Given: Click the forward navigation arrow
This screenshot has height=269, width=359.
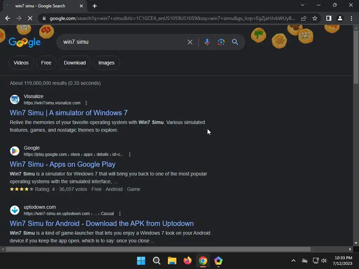Looking at the screenshot, I should point(19,18).
